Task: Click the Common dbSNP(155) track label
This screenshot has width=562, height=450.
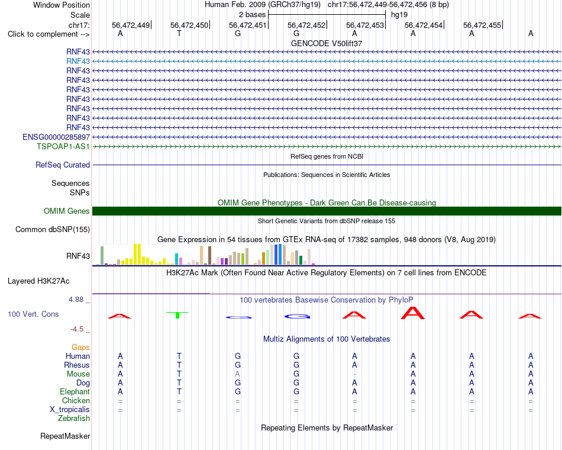Action: [53, 230]
